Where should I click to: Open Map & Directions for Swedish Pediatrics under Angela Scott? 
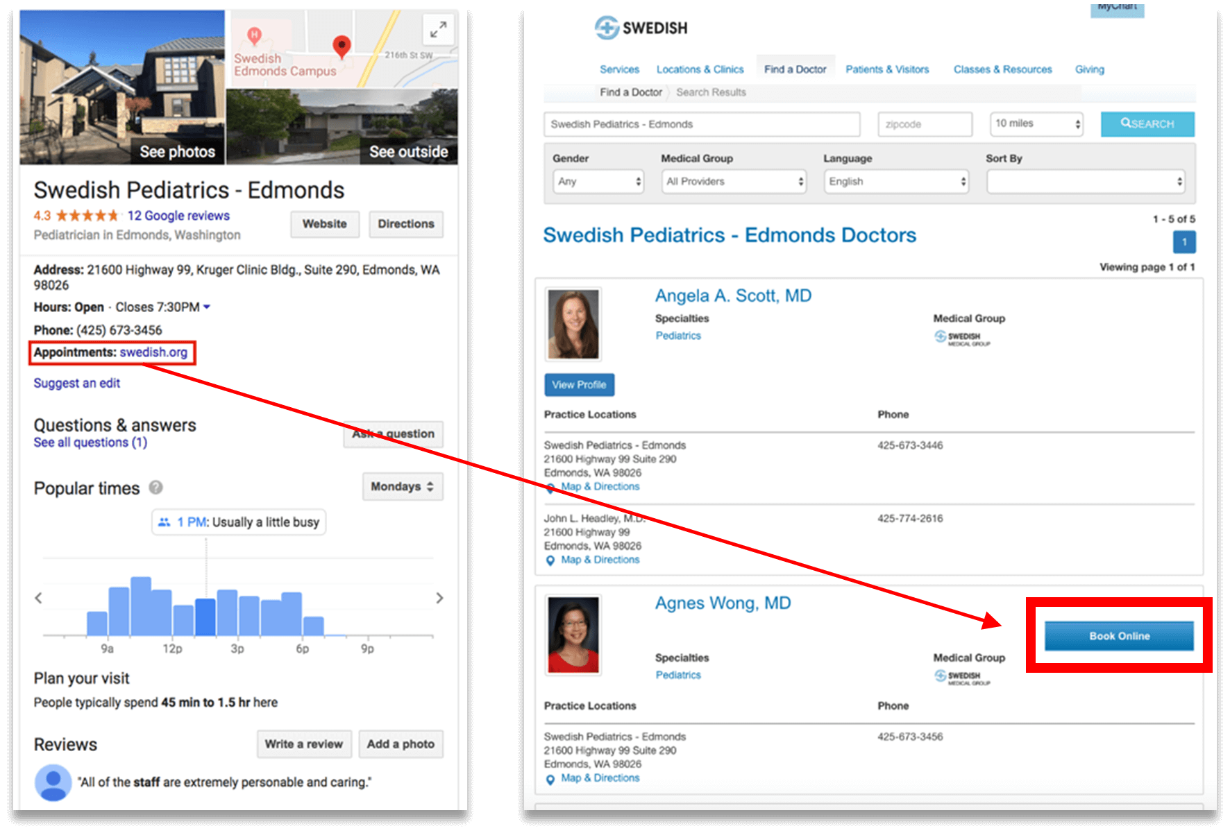point(600,487)
